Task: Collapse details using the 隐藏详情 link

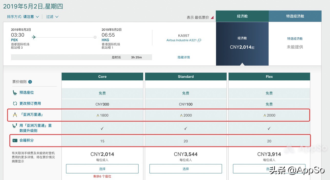Action: tap(184, 57)
